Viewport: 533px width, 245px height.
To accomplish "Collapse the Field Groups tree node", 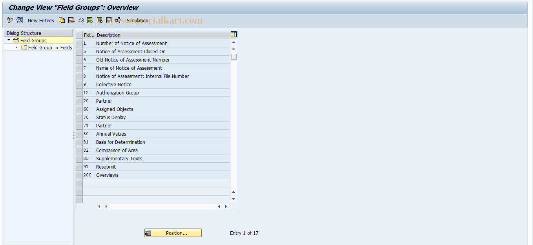I will pos(9,40).
